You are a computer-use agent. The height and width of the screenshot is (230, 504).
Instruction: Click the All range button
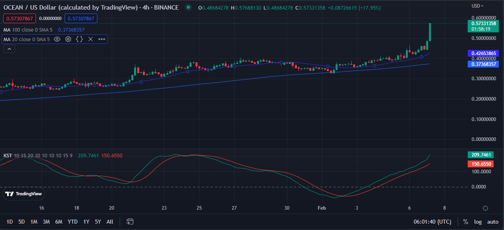point(110,222)
